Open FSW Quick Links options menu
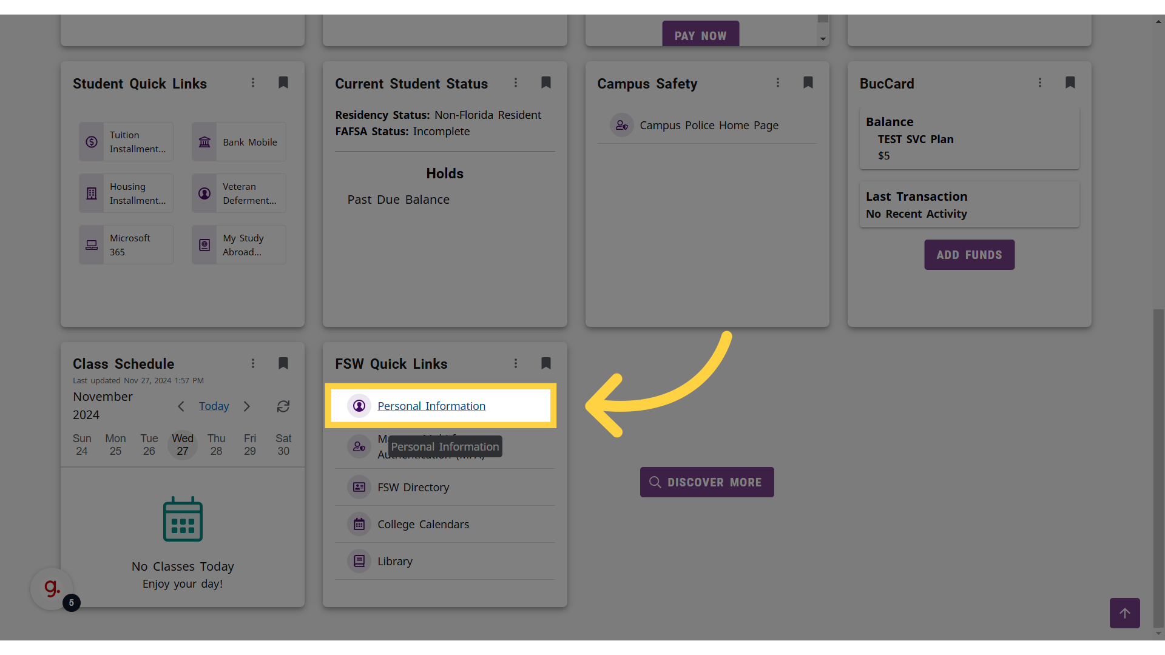Image resolution: width=1165 pixels, height=655 pixels. [516, 363]
